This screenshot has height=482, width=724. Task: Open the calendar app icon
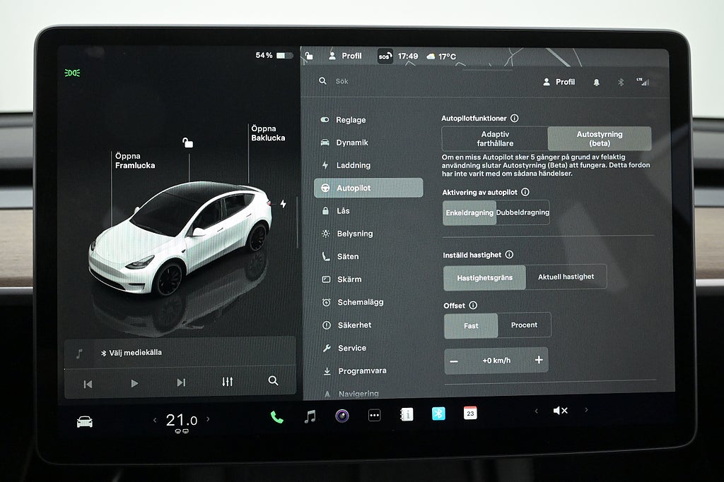(x=470, y=414)
